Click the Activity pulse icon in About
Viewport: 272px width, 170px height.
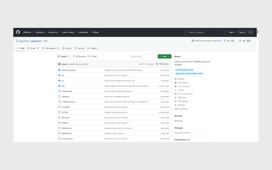175,90
